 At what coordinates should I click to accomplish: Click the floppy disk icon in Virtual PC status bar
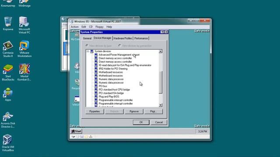coord(82,137)
